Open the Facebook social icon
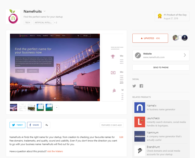The height and width of the screenshot is (158, 195). point(141,86)
